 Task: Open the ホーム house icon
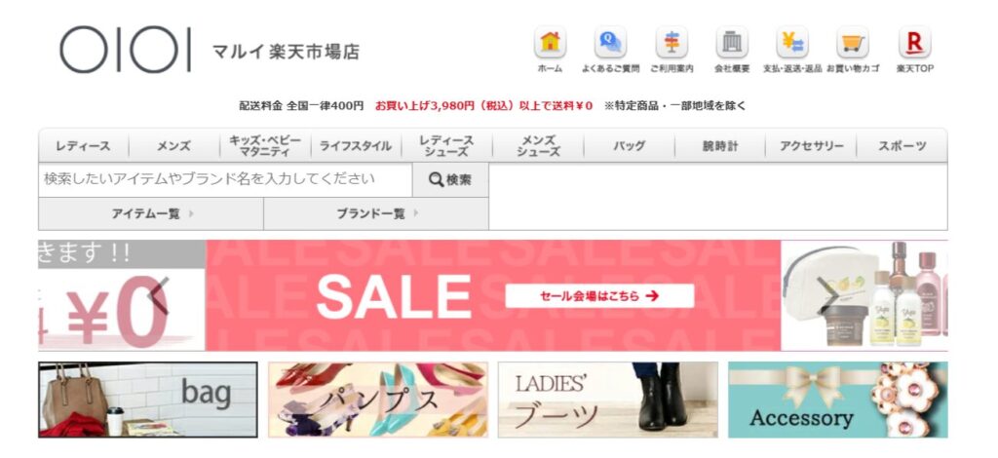[x=550, y=43]
